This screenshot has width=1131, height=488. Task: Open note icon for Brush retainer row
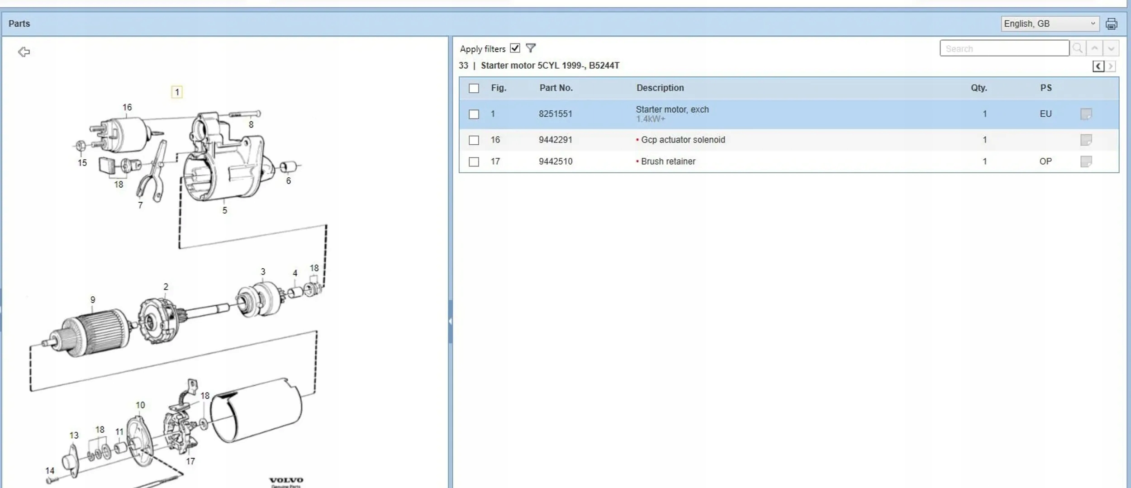click(x=1086, y=161)
